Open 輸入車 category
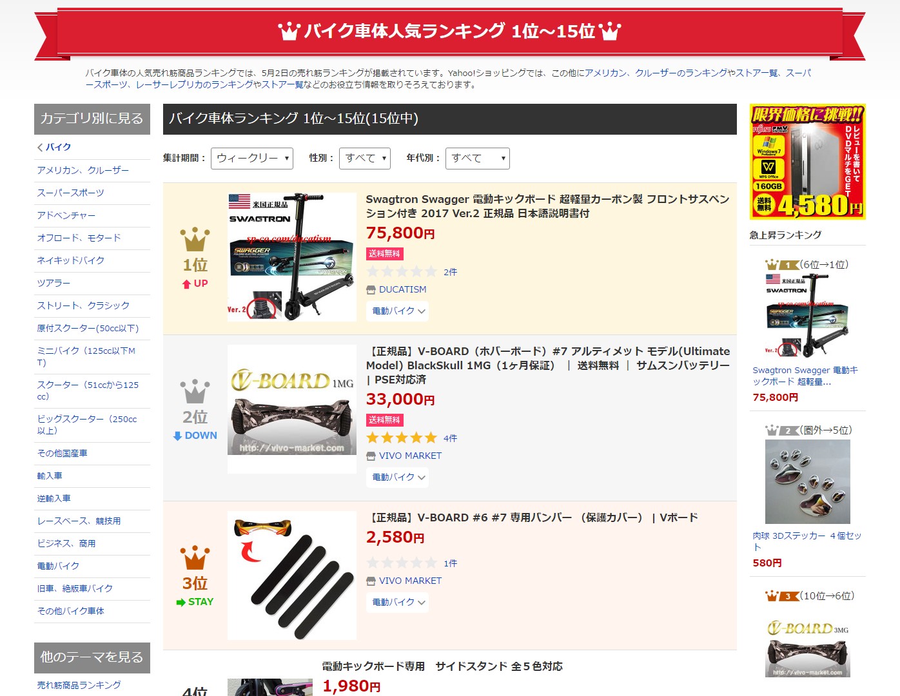900x696 pixels. pyautogui.click(x=50, y=476)
